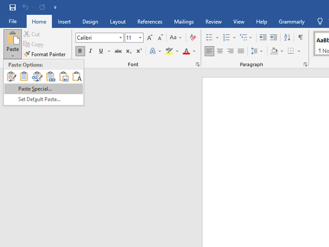
Task: Select Center alignment
Action: pyautogui.click(x=220, y=51)
